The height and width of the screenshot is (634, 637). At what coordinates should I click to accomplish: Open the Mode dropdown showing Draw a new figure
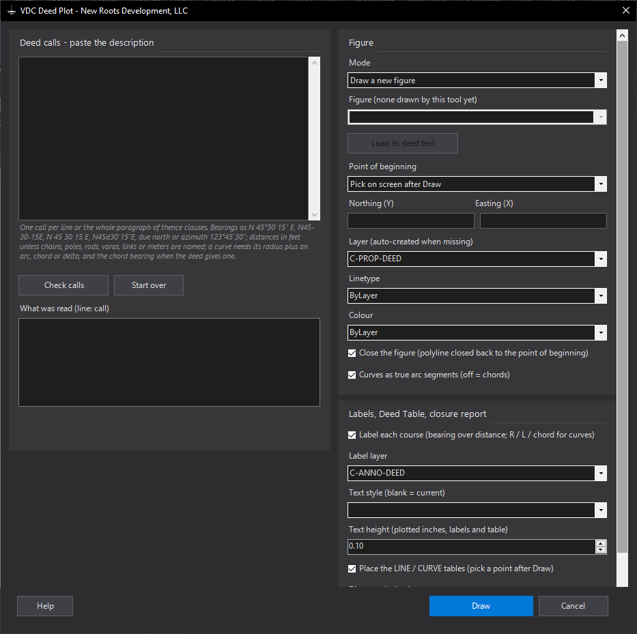tap(477, 81)
